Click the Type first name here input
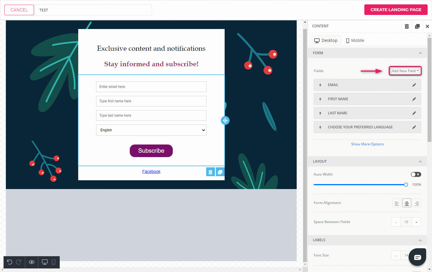This screenshot has width=432, height=272. [x=151, y=101]
